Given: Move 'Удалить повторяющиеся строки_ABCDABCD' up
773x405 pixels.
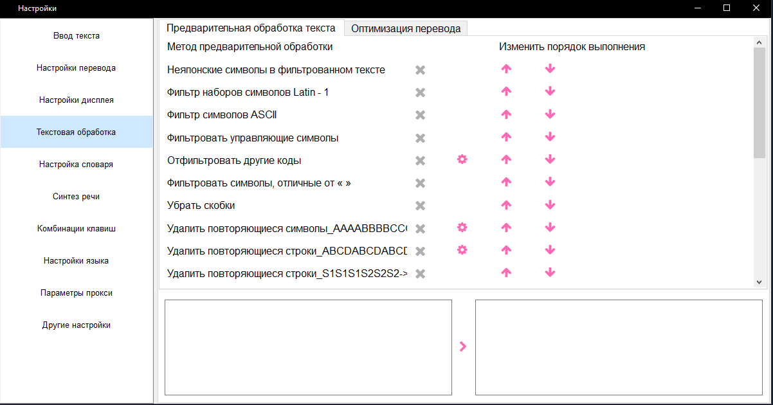Looking at the screenshot, I should 506,250.
